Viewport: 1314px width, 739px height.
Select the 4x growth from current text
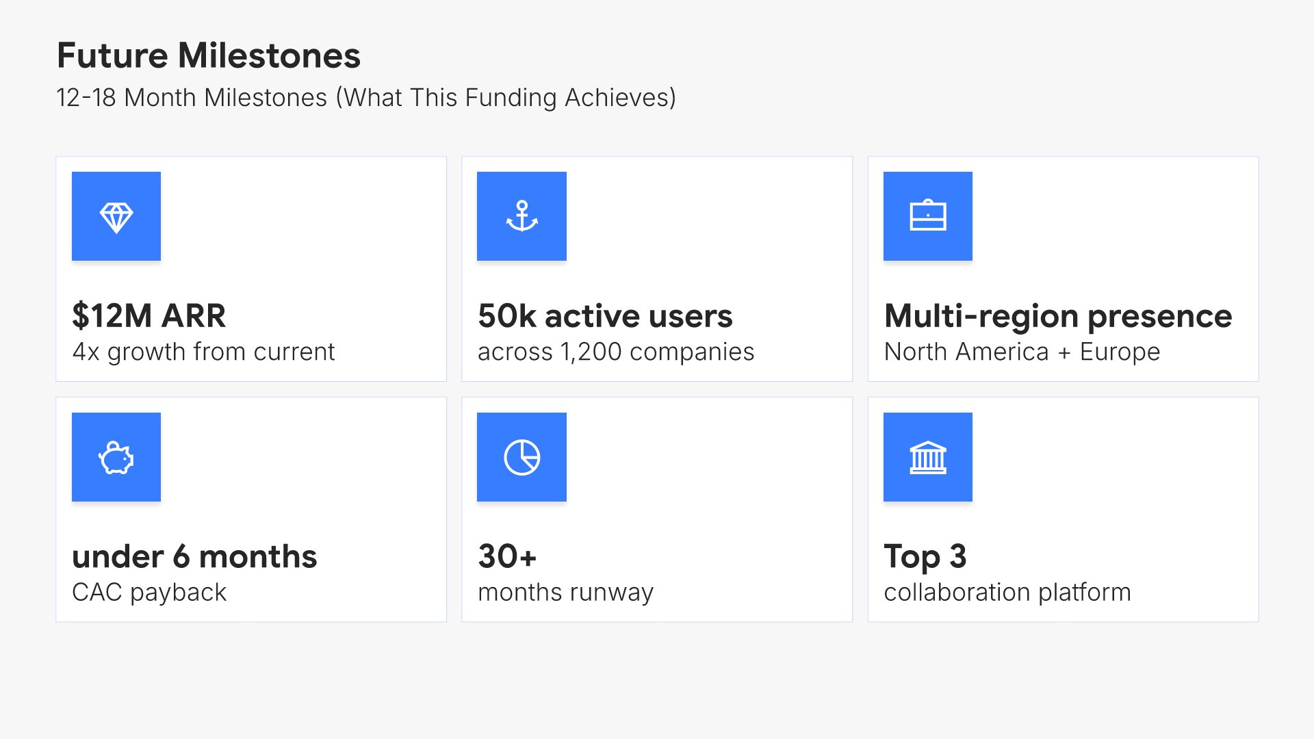click(203, 352)
